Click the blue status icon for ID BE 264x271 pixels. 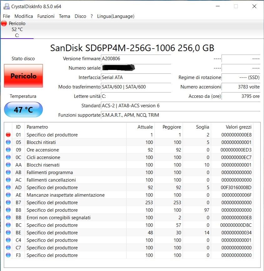(8, 232)
